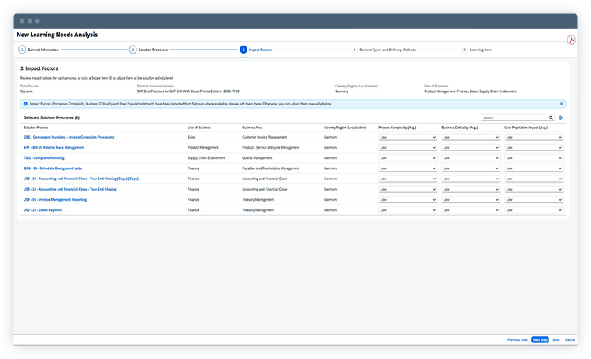Open User Population Impact dropdown for J60 row

534,210
